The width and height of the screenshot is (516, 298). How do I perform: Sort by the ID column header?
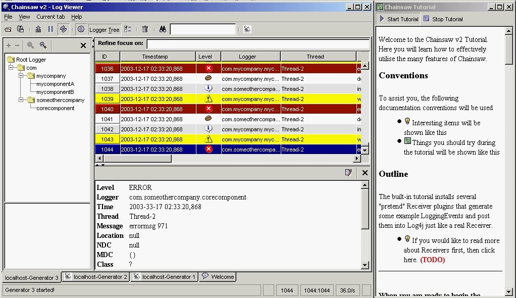(108, 57)
